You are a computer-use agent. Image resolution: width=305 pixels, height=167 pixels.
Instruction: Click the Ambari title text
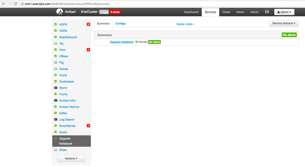tap(70, 12)
